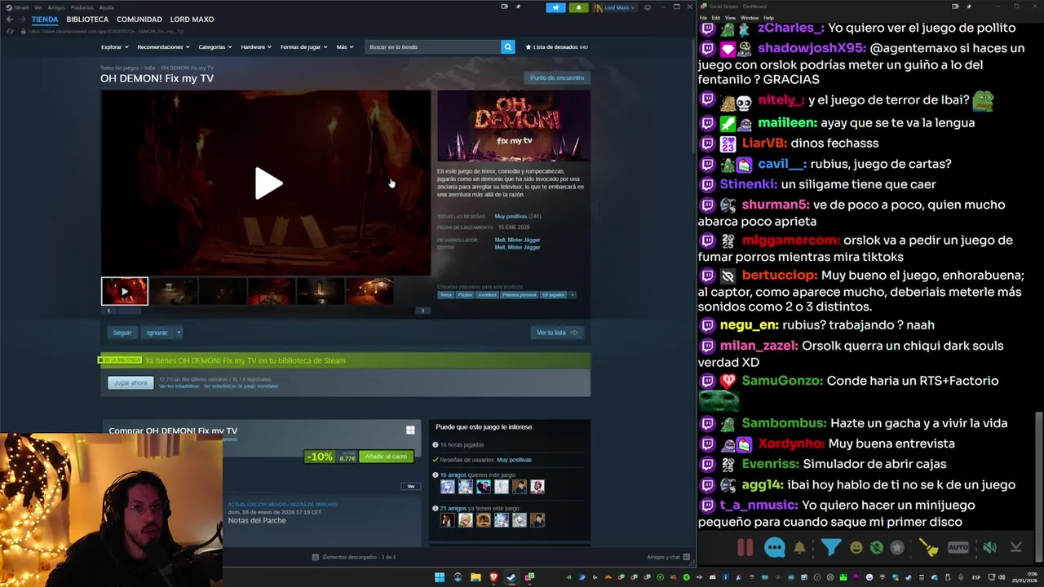Image resolution: width=1044 pixels, height=587 pixels.
Task: Open the filter funnel in Social Stream
Action: 830,548
